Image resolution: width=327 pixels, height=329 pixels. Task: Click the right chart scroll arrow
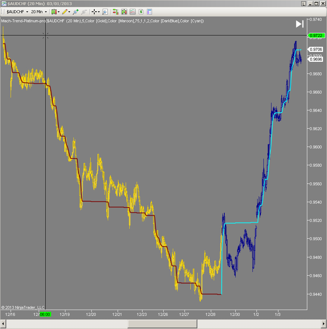click(x=324, y=323)
